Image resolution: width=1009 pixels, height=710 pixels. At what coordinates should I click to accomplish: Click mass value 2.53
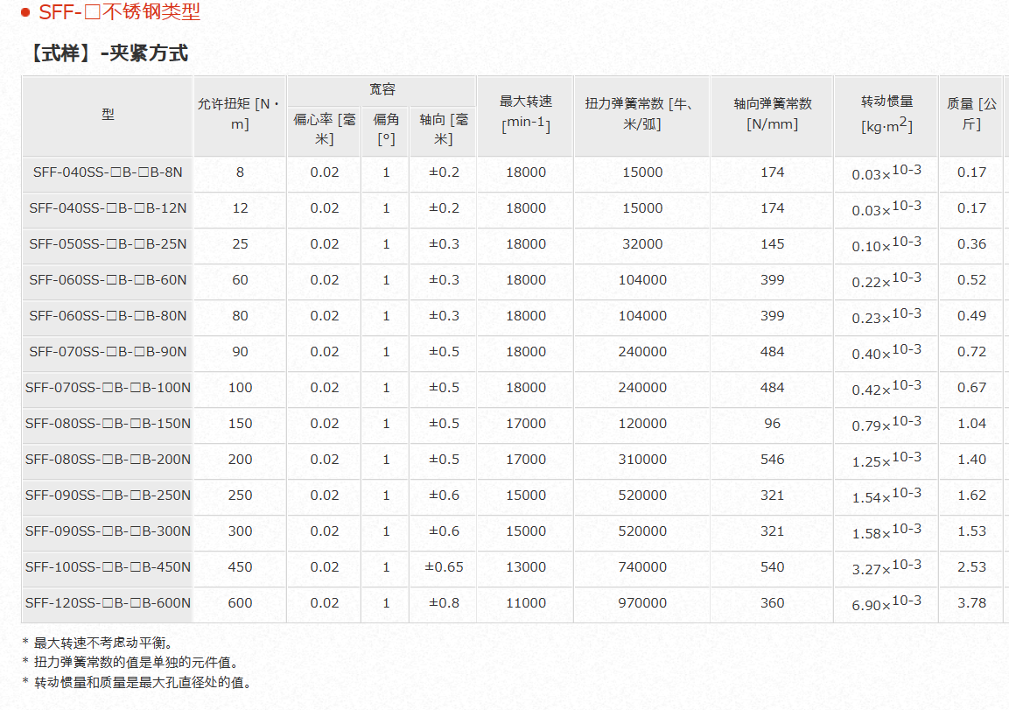[971, 567]
